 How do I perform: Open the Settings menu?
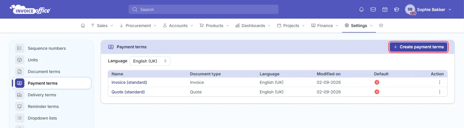[x=359, y=26]
